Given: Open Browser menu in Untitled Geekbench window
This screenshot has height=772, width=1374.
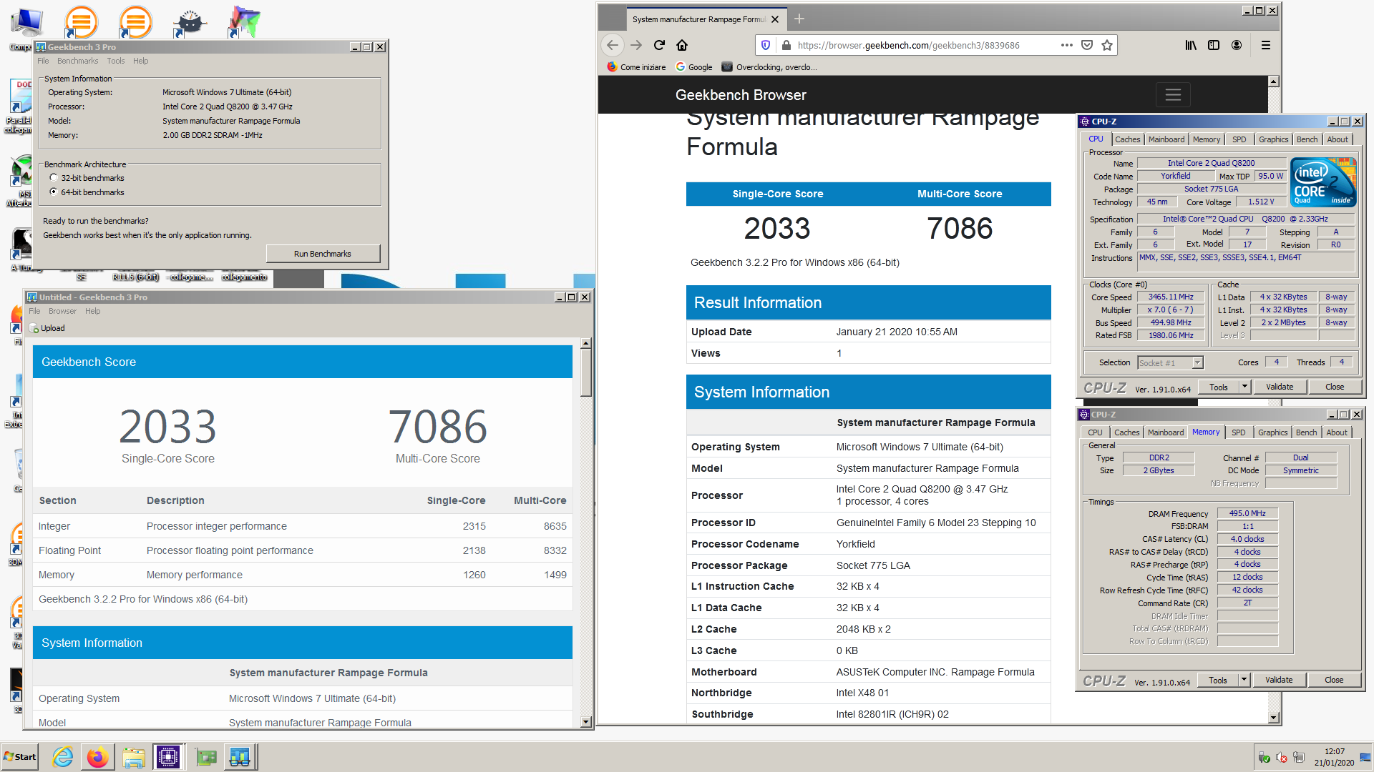Looking at the screenshot, I should coord(62,311).
